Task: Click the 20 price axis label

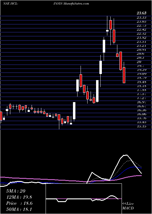Action: click(139, 62)
